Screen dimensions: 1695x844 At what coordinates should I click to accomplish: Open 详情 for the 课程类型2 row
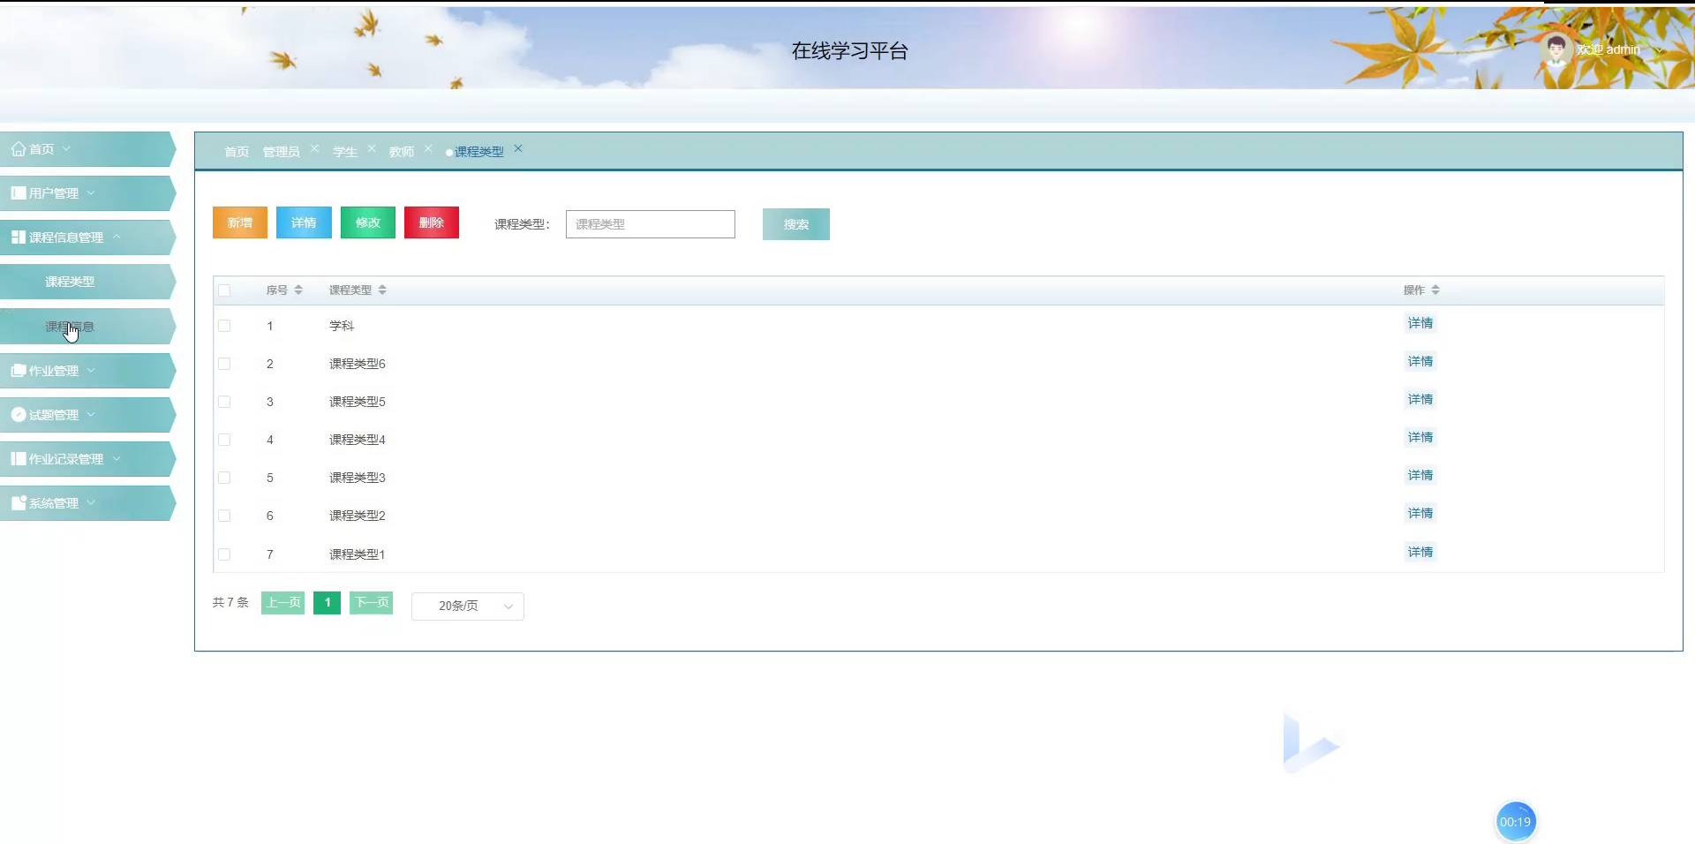click(1420, 513)
